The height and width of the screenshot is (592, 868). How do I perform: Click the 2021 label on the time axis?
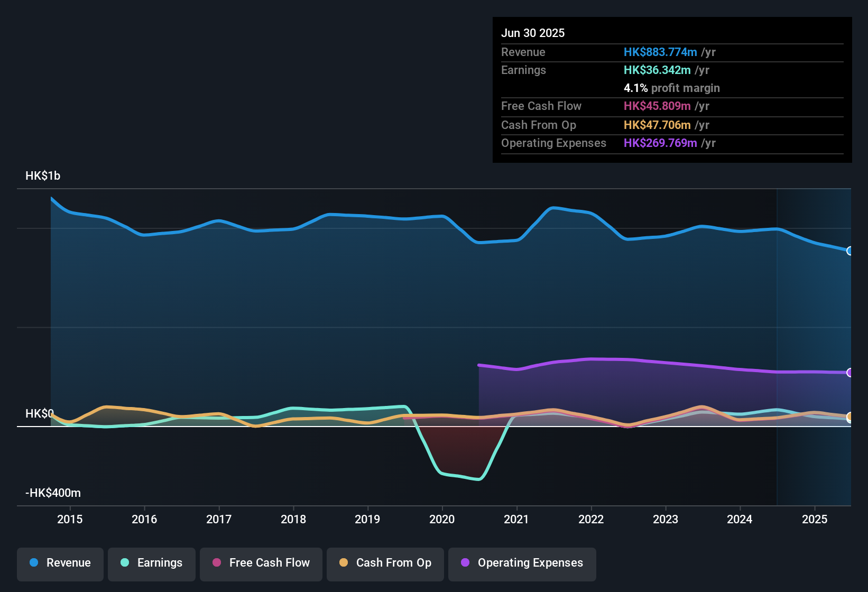click(x=517, y=520)
